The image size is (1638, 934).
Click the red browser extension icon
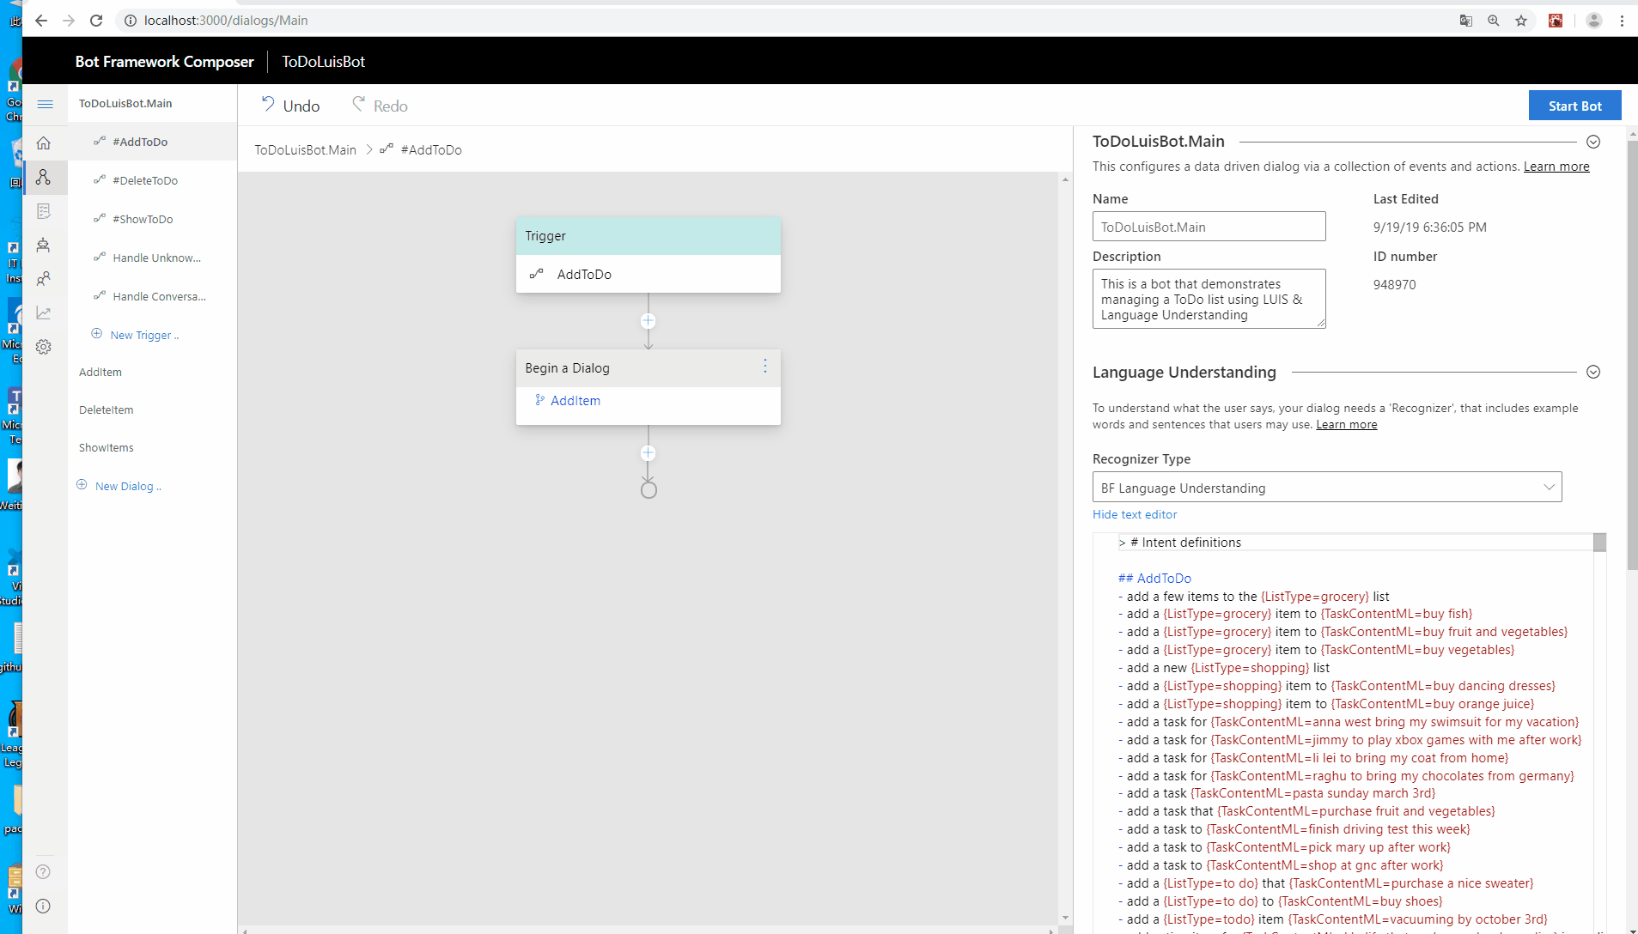1556,21
